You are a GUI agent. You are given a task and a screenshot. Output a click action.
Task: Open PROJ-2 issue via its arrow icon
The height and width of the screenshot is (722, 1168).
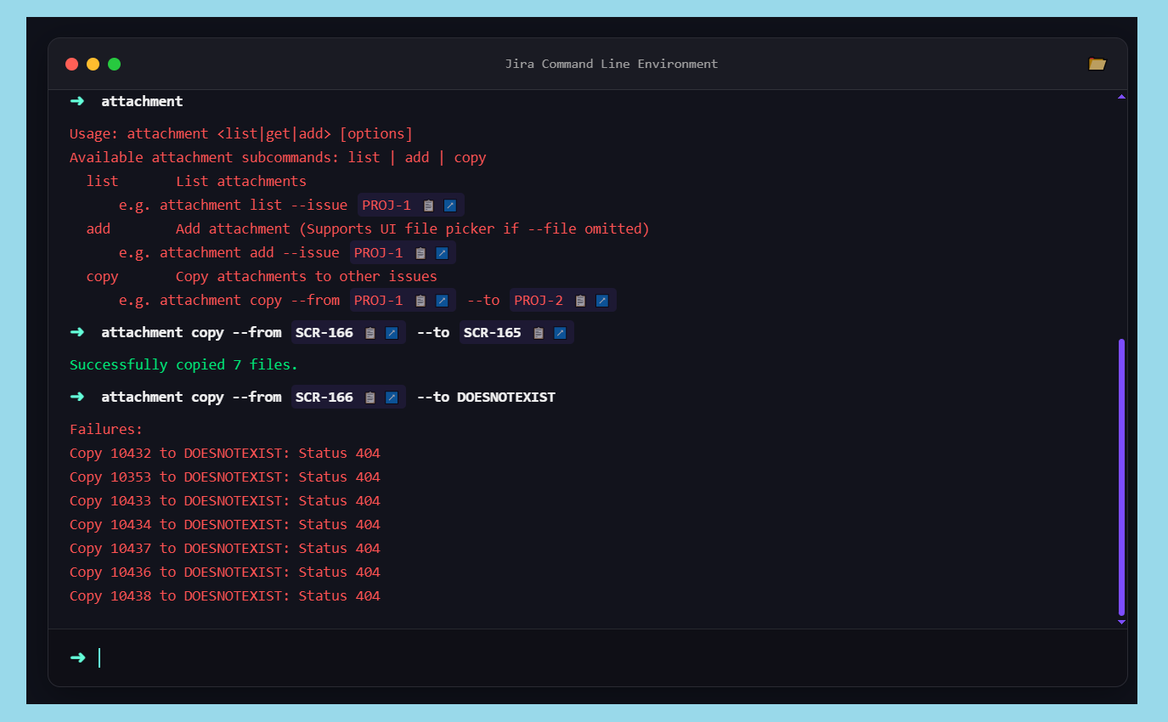(x=602, y=301)
